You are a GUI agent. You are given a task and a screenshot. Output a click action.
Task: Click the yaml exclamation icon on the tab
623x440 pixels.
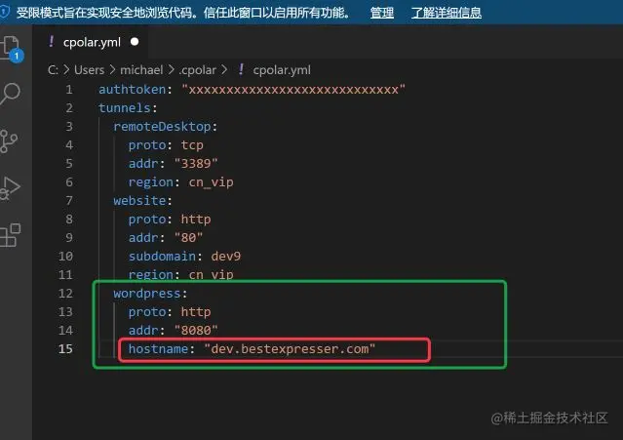pyautogui.click(x=52, y=41)
